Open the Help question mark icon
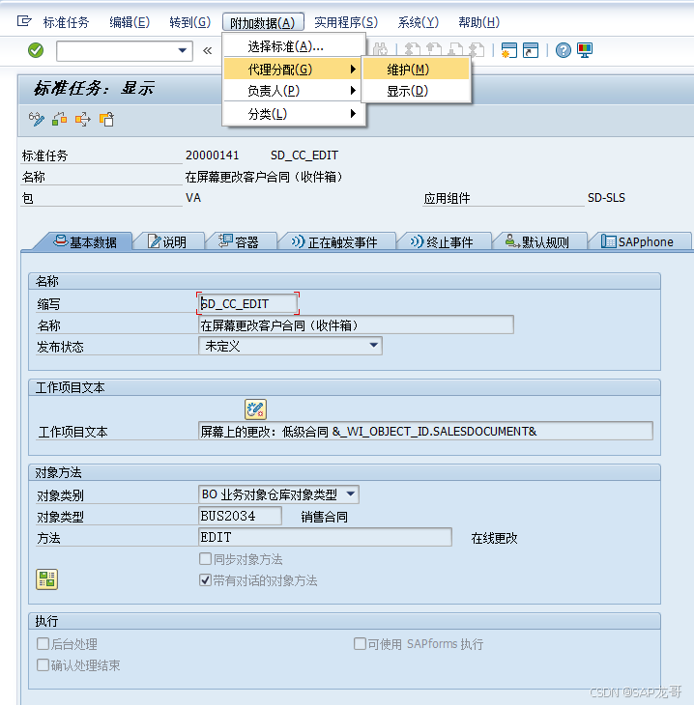This screenshot has height=705, width=694. click(x=564, y=50)
